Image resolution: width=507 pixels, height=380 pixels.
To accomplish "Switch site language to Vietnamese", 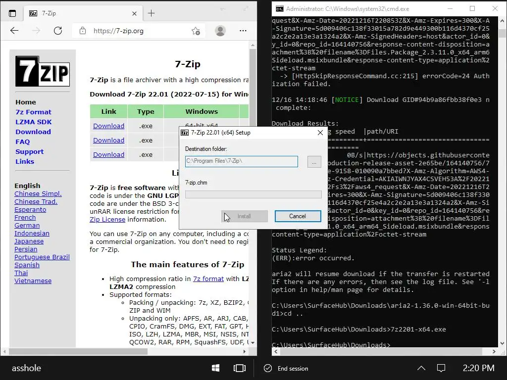I will click(33, 281).
